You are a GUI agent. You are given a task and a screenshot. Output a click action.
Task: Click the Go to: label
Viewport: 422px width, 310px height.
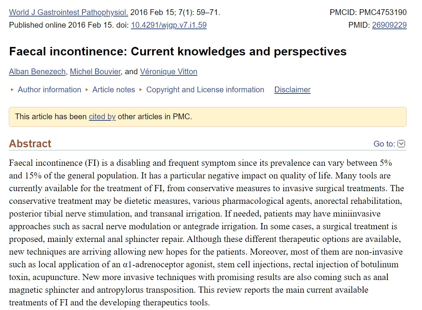(x=384, y=144)
